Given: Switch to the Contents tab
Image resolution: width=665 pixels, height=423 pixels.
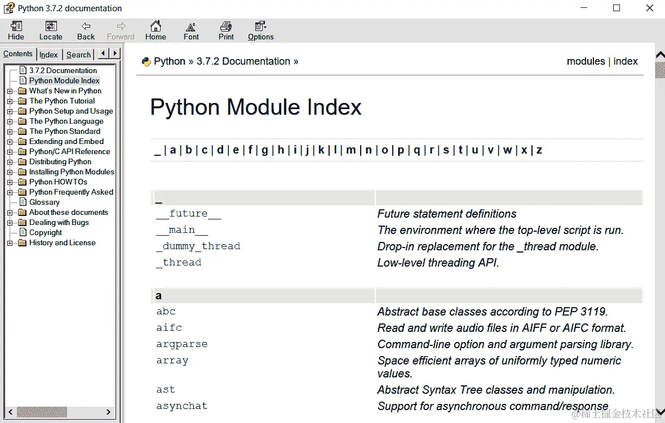Looking at the screenshot, I should tap(18, 54).
